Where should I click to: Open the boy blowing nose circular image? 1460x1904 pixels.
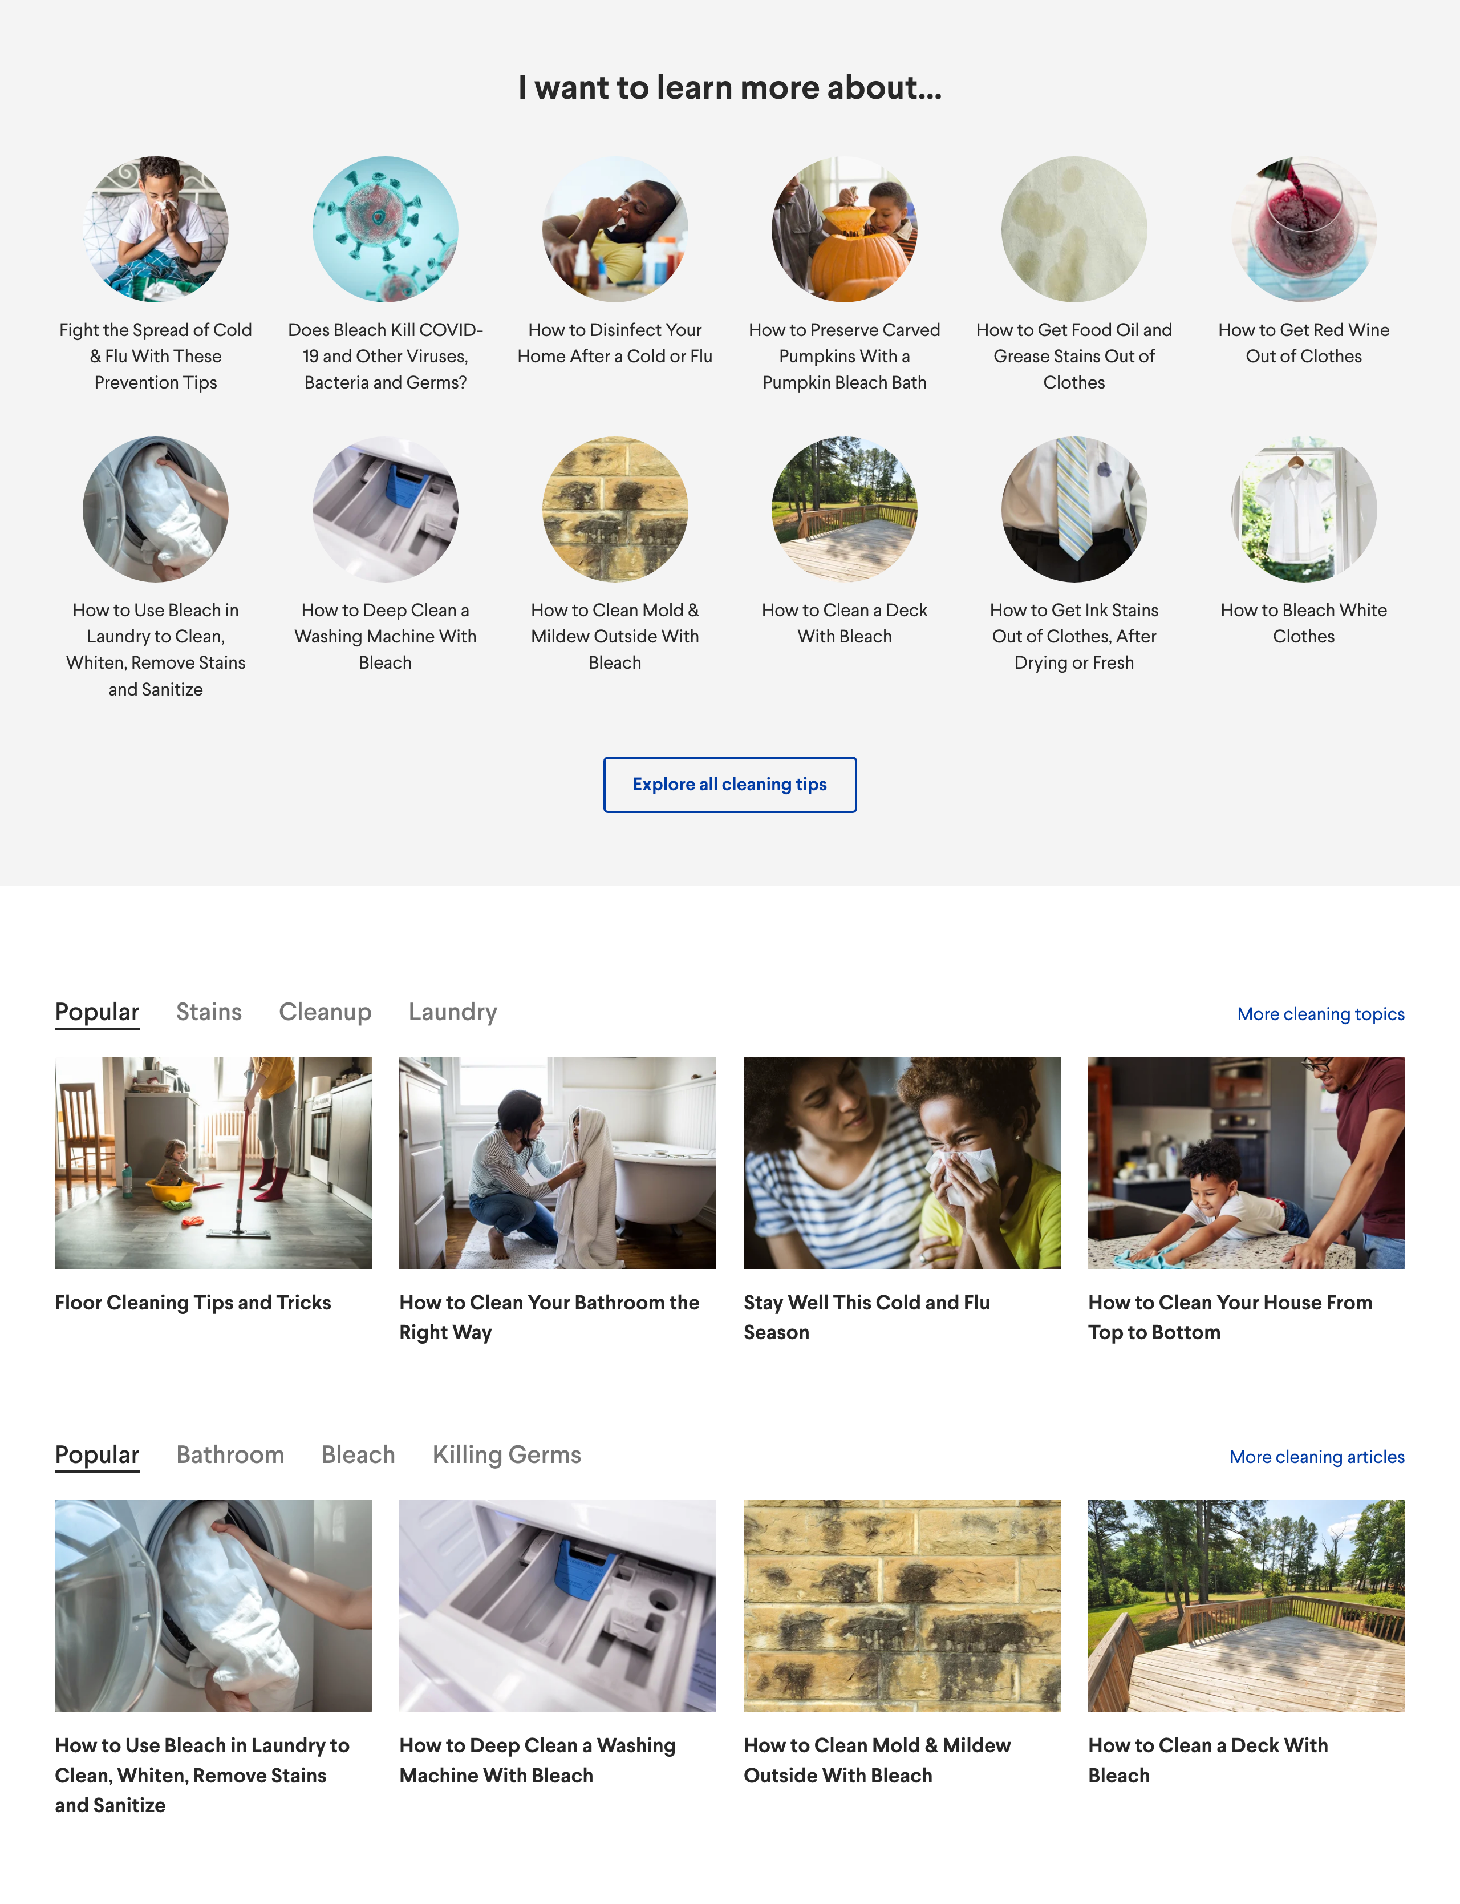[156, 229]
